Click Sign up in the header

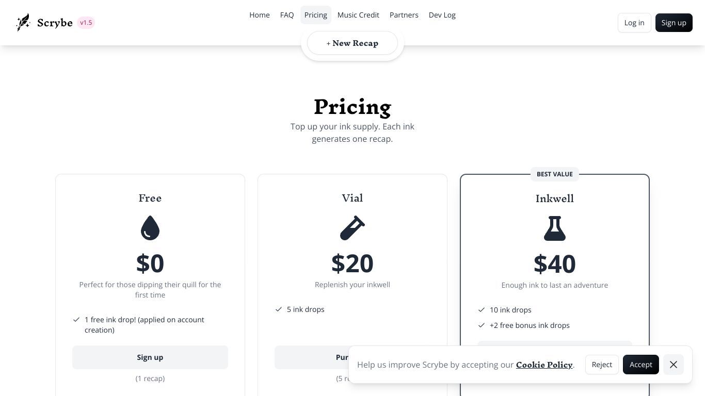click(674, 23)
